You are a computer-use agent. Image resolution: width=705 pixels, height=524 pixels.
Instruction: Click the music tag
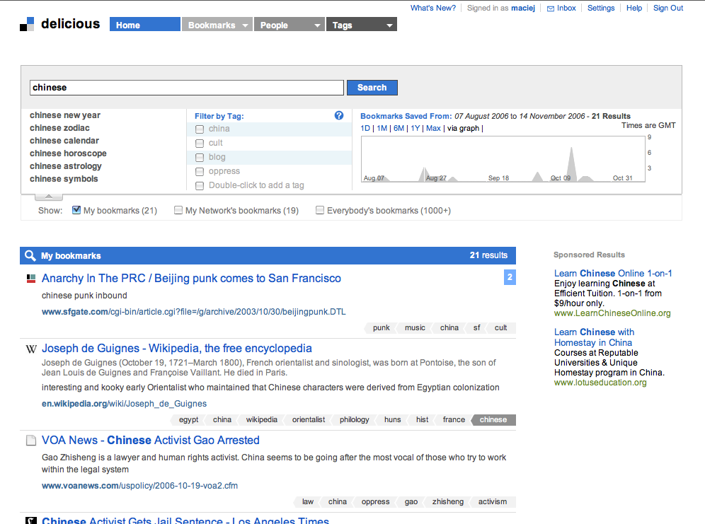[415, 328]
